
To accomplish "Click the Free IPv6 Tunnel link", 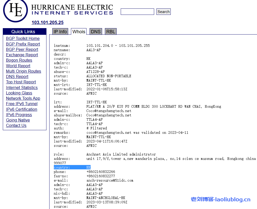I will 22,104.
